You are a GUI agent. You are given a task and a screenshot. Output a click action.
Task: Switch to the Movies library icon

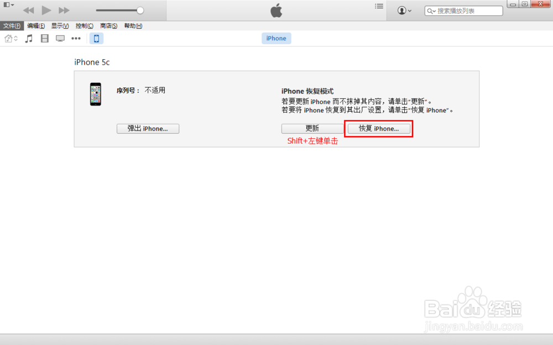click(44, 39)
